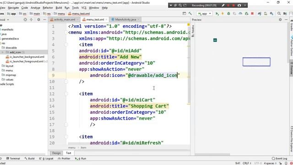The height and width of the screenshot is (165, 293).
Task: Expand the add_icon drawable folder arrow
Action: 3,52
